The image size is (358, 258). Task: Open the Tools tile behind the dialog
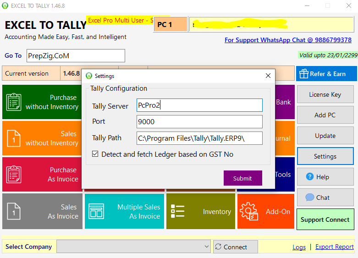(285, 175)
